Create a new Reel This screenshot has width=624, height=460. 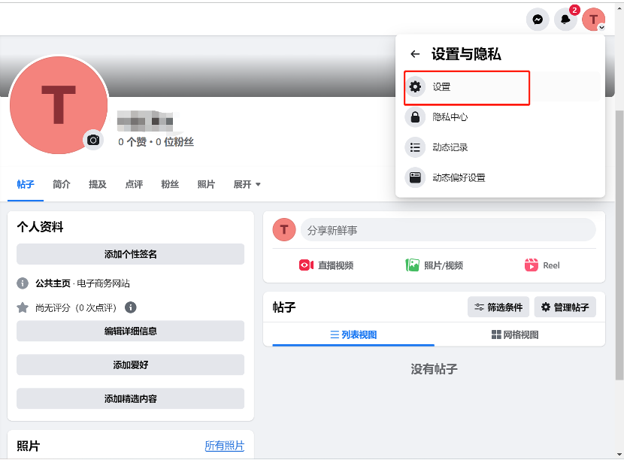(542, 265)
